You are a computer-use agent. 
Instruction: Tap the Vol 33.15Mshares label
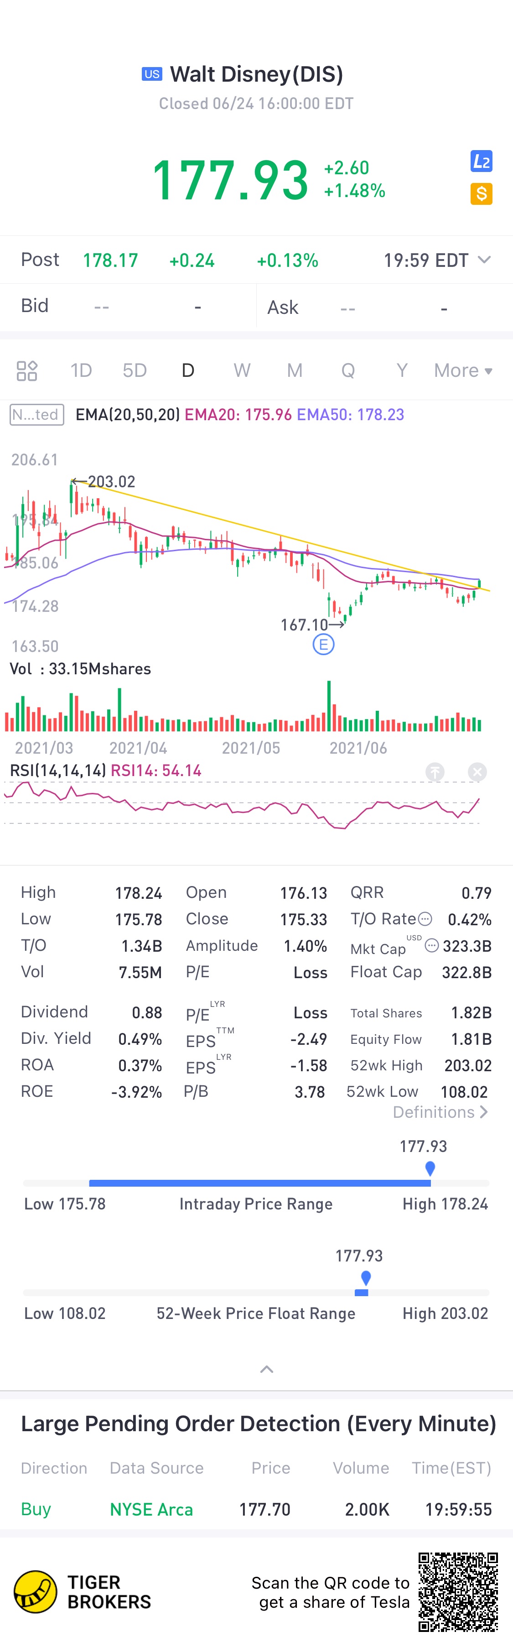81,669
